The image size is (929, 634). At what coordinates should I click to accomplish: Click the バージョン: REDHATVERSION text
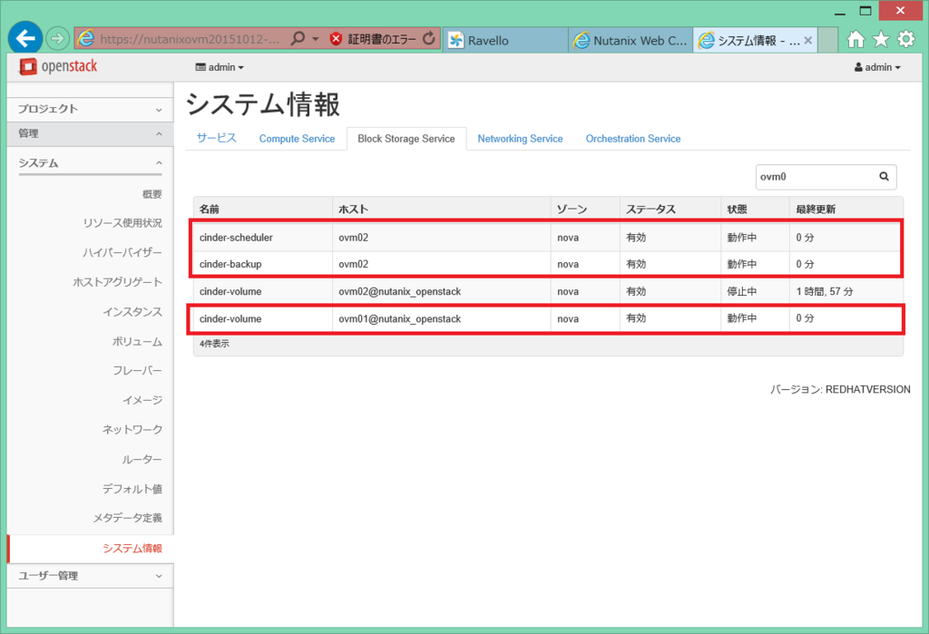[840, 389]
